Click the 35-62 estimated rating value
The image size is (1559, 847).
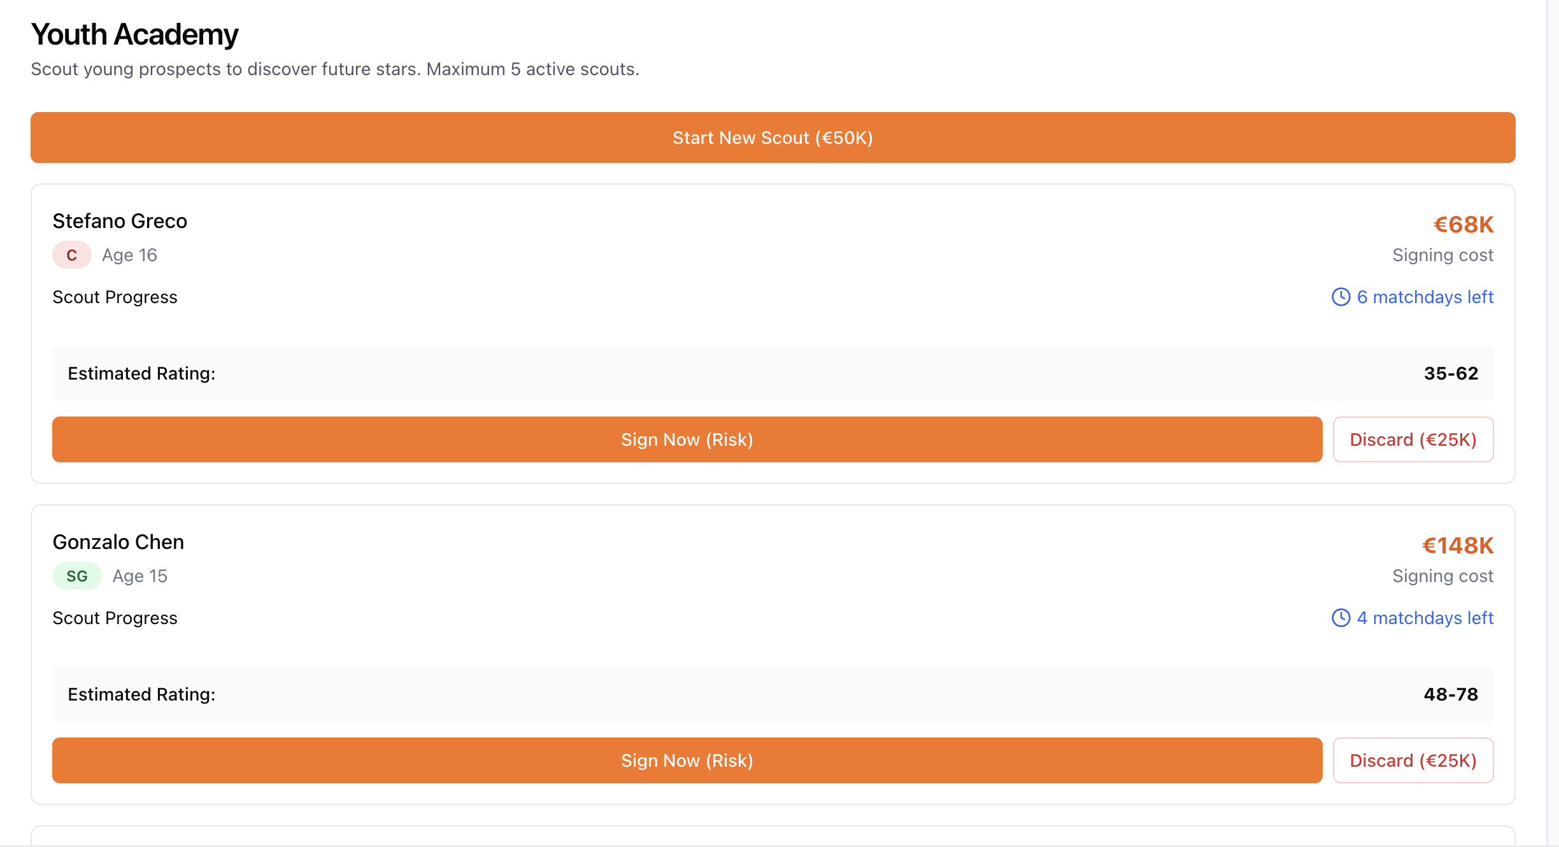tap(1451, 373)
